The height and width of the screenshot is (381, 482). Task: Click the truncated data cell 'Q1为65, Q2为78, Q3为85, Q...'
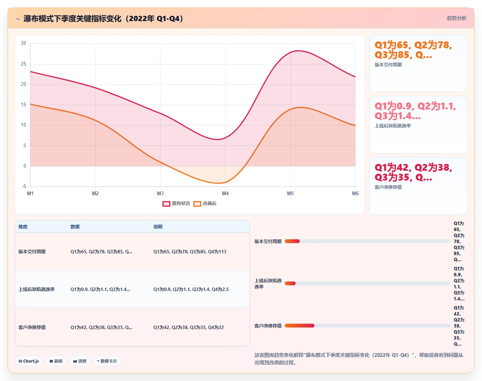(x=101, y=252)
